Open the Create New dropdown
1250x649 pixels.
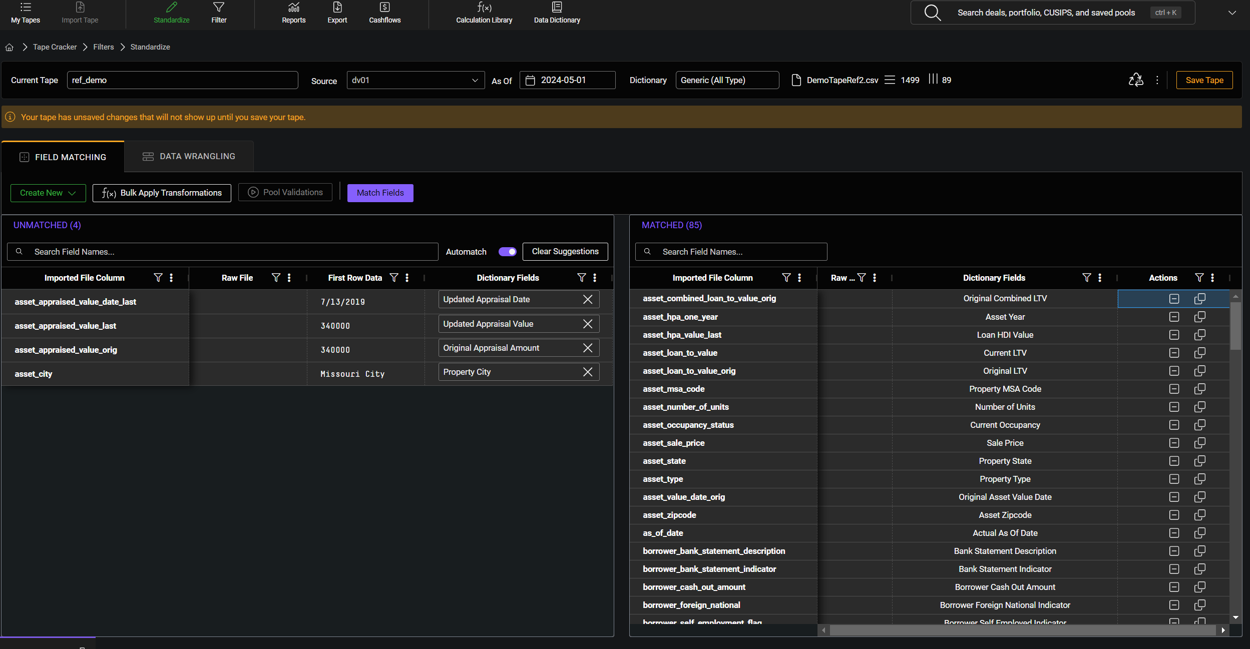tap(48, 193)
